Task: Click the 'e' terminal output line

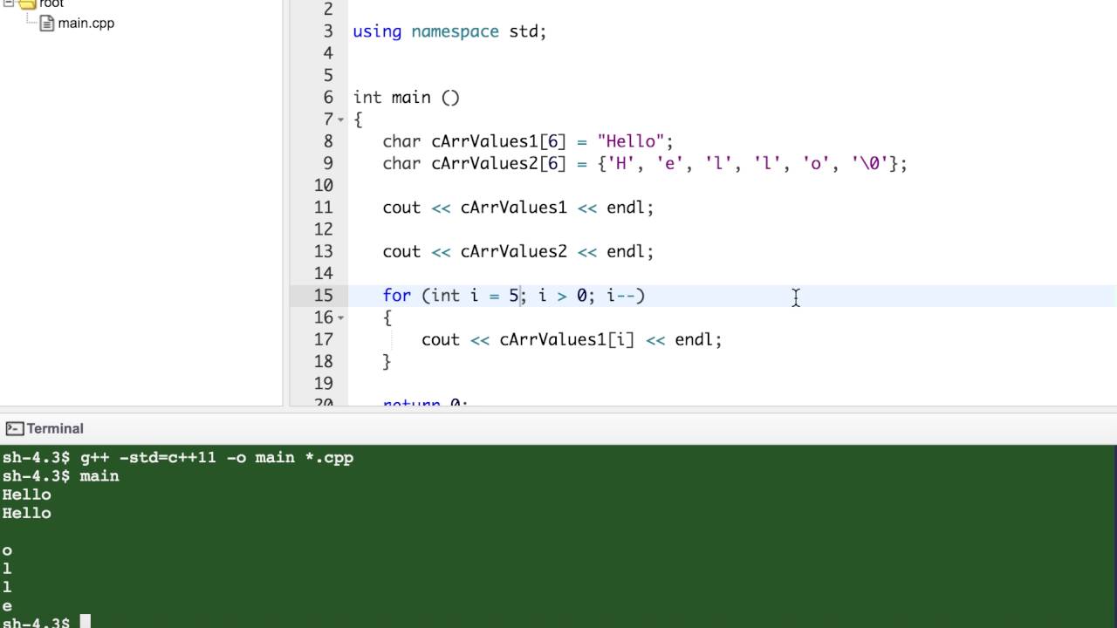Action: click(7, 606)
